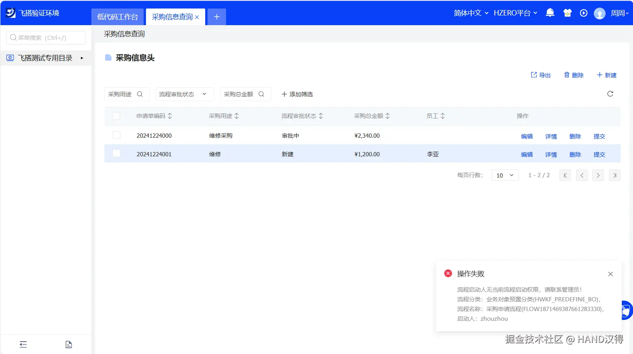The image size is (633, 354).
Task: Click the 采购总金额 filter field
Action: [x=246, y=94]
